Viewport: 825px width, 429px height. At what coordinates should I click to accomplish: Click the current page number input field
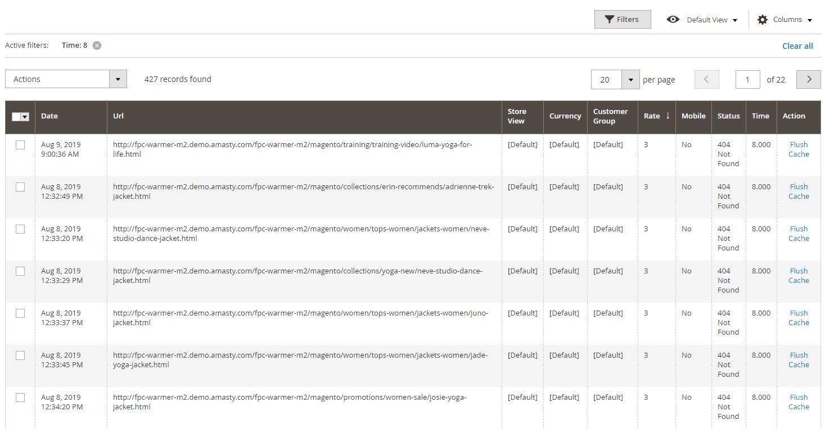coord(747,79)
